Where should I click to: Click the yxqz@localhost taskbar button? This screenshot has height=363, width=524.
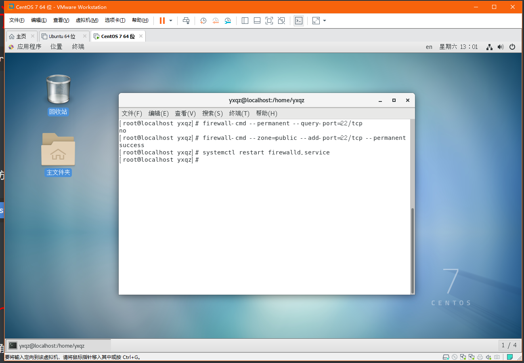59,346
